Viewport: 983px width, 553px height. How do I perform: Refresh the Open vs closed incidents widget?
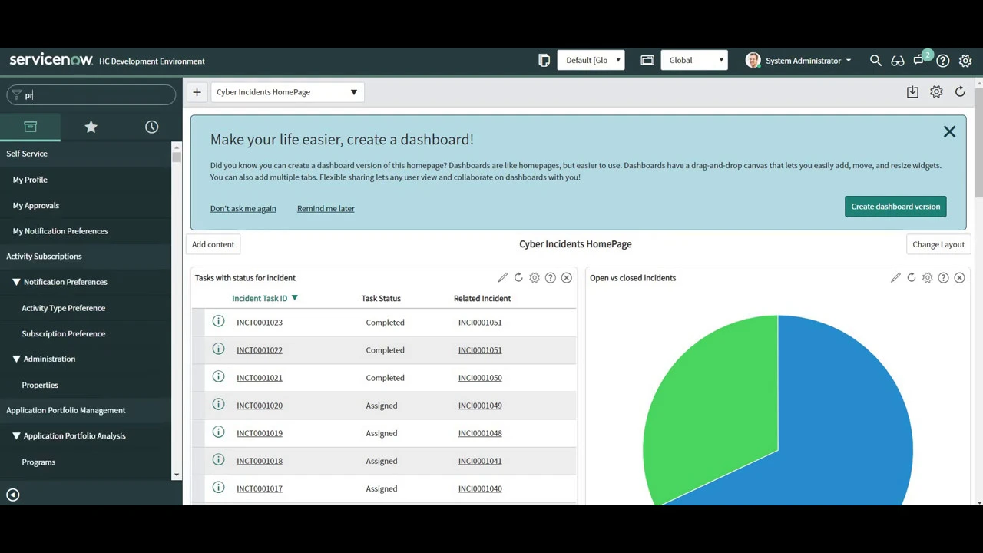(x=912, y=278)
